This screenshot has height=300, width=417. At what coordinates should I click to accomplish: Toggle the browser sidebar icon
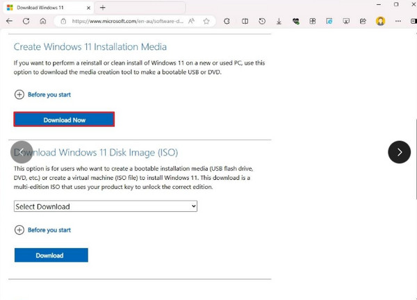[x=414, y=21]
